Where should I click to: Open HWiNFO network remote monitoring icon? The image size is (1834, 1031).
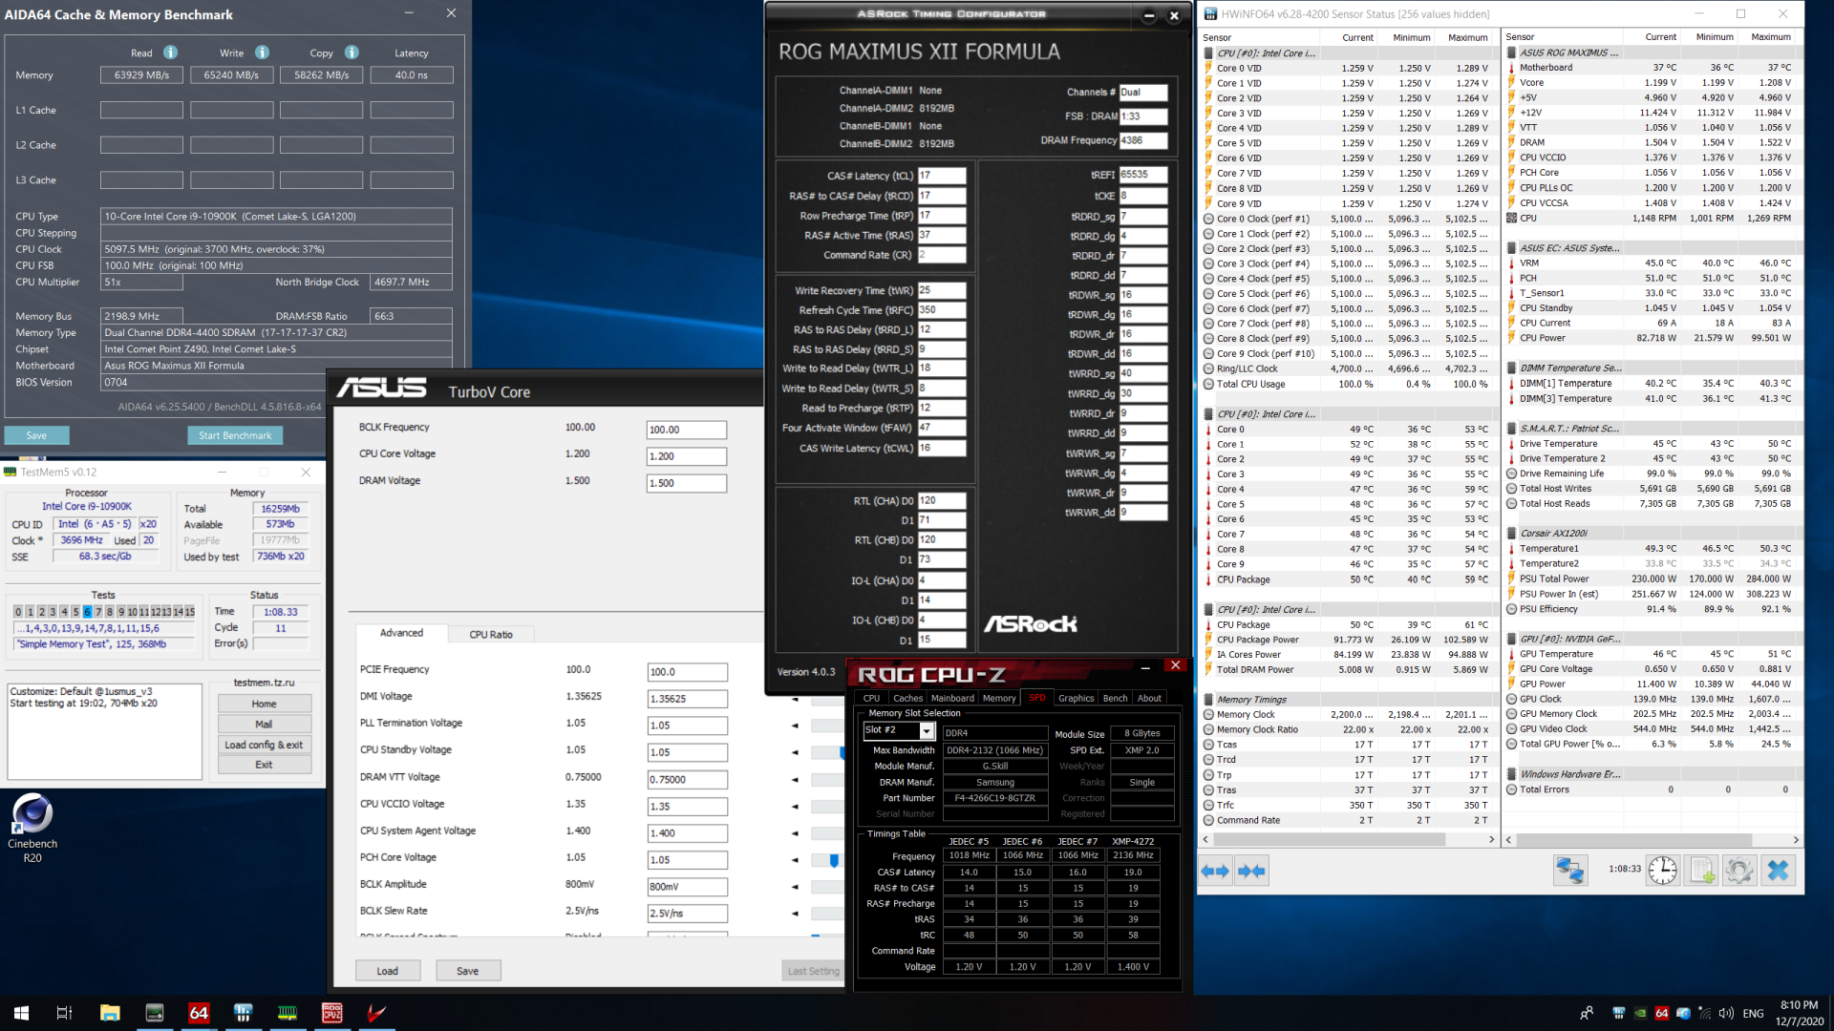coord(1569,871)
